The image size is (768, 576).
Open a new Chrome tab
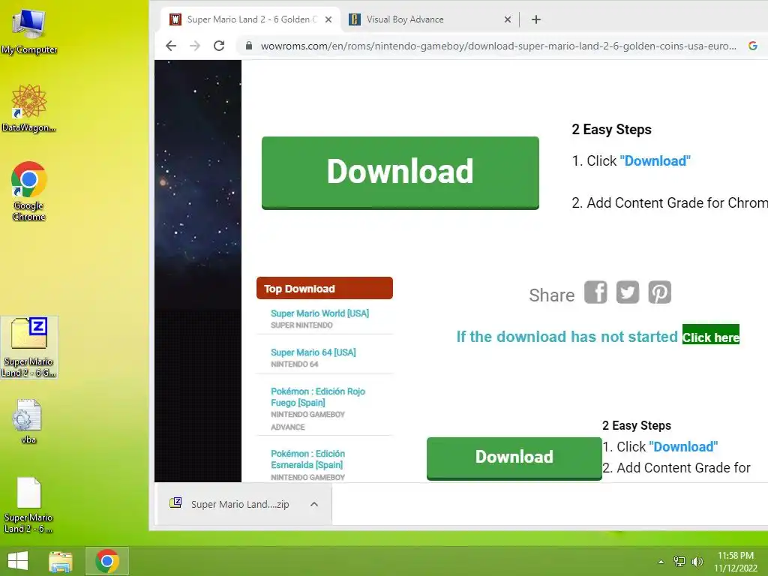click(x=536, y=19)
